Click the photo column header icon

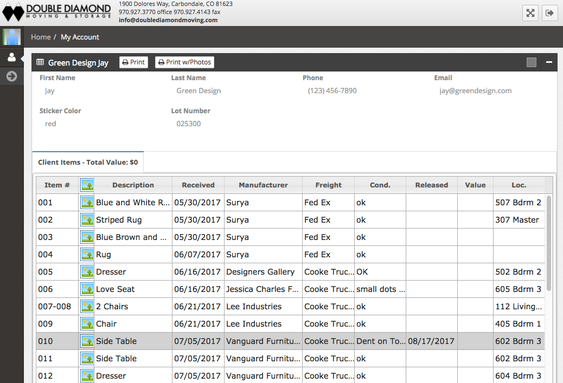tap(87, 185)
